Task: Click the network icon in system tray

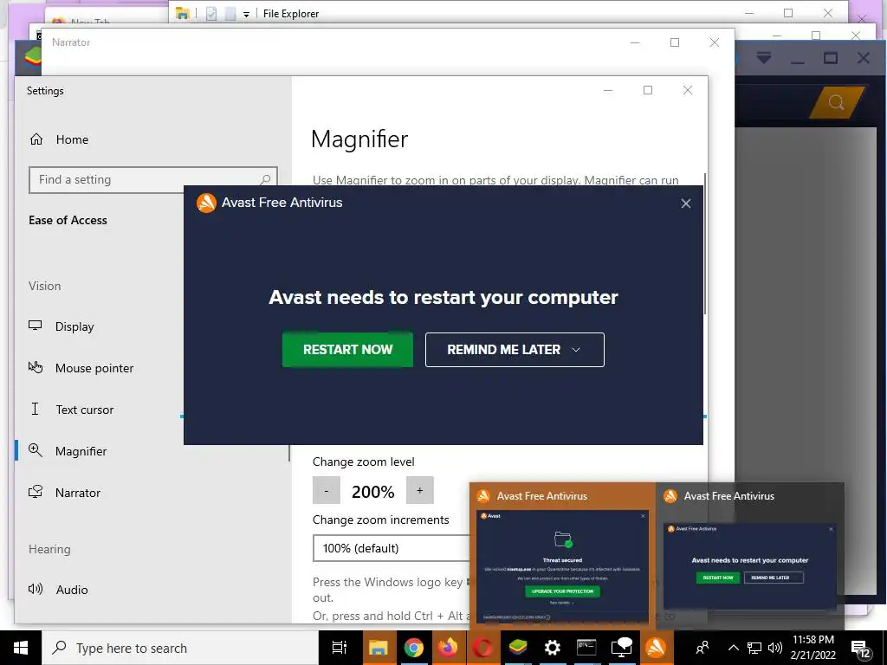Action: tap(754, 648)
